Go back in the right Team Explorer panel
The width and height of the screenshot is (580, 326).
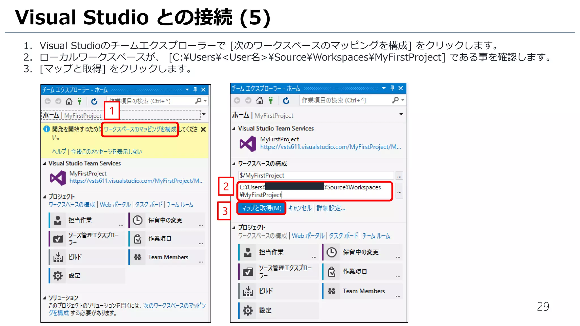point(237,100)
